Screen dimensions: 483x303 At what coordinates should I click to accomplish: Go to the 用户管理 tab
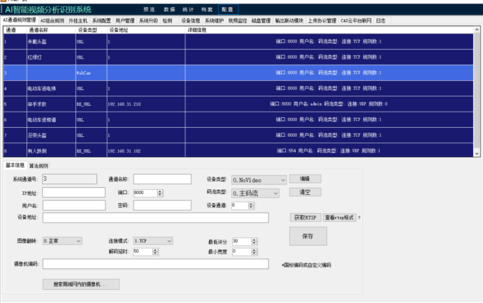coord(124,21)
